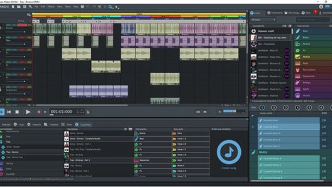Select the Sequences instrument category

tap(314, 76)
